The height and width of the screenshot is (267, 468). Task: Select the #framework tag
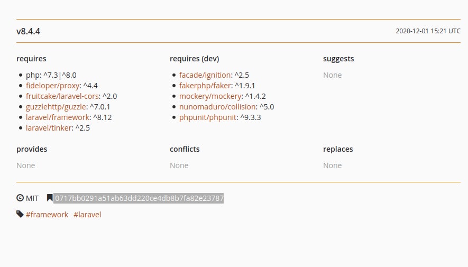coord(47,215)
